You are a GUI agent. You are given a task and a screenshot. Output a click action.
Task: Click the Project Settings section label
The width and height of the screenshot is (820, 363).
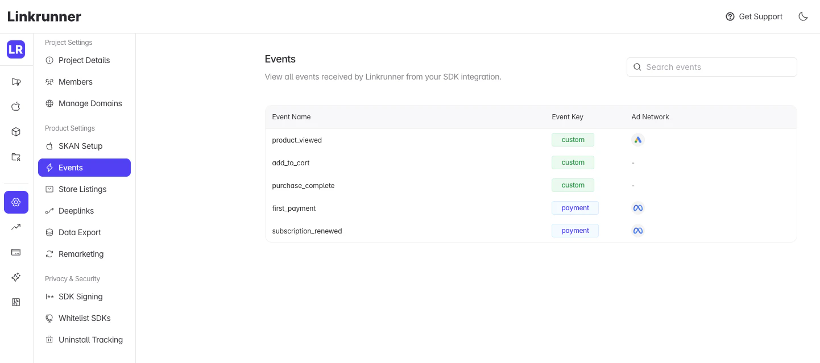pos(68,43)
